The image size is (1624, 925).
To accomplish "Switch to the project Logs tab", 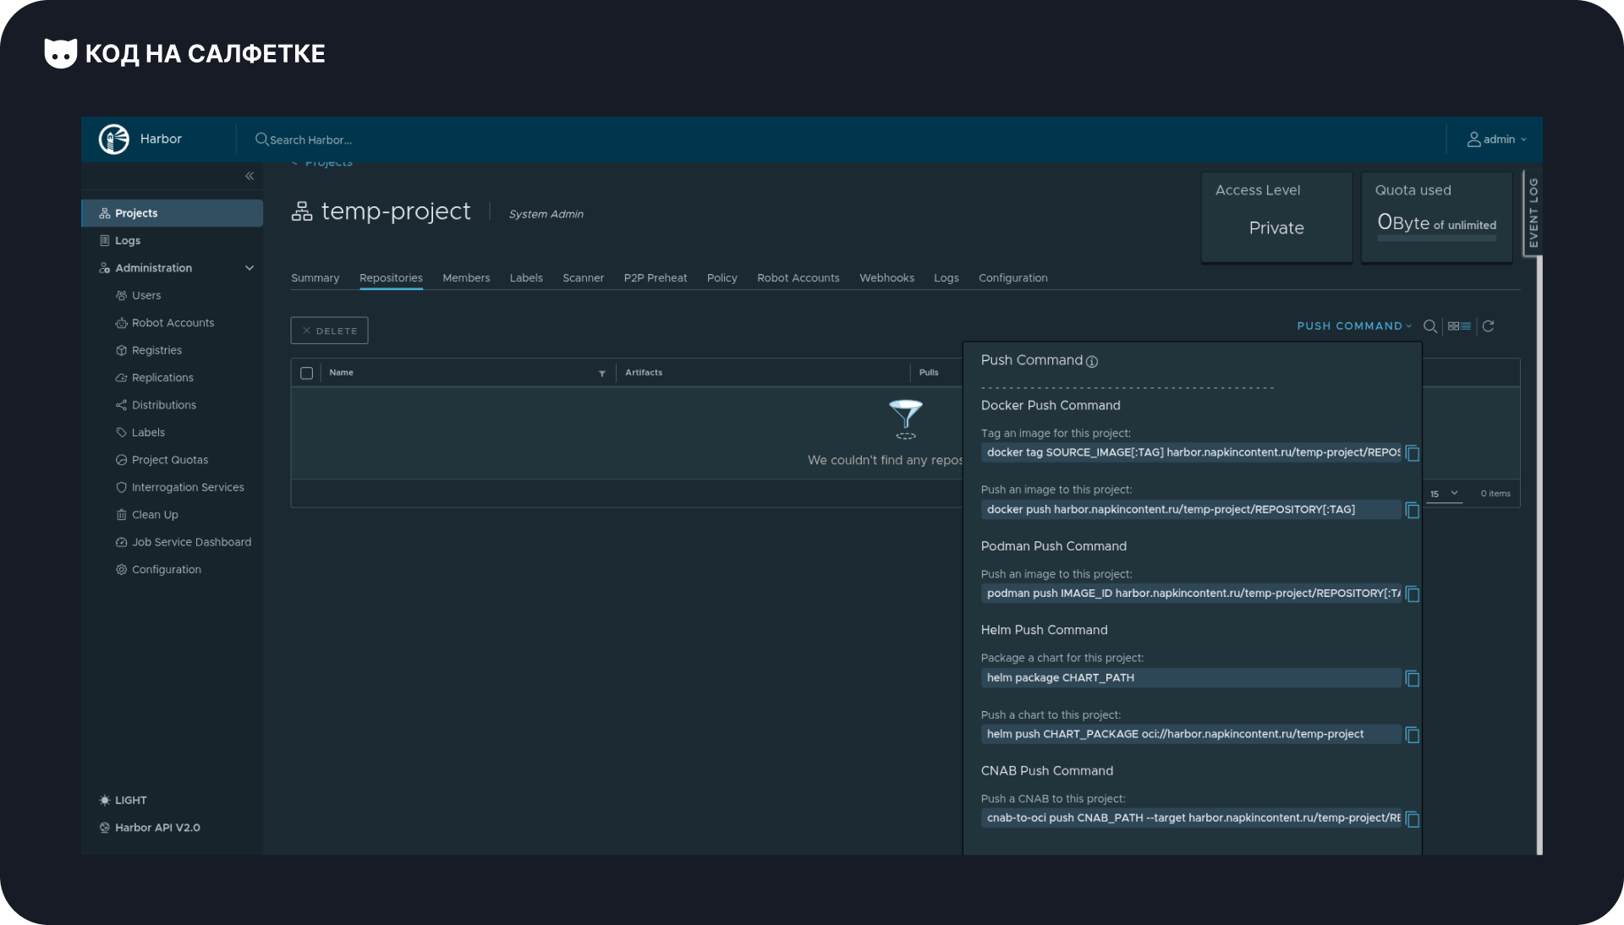I will 946,278.
